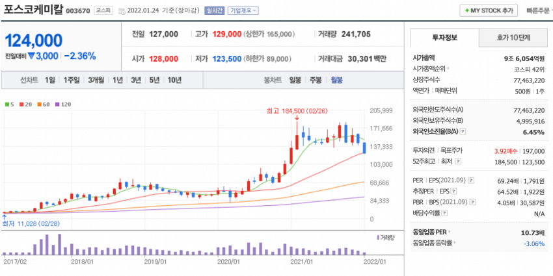553x276 pixels.
Task: Click green plus icon in MY STOCK 추가
Action: point(467,10)
